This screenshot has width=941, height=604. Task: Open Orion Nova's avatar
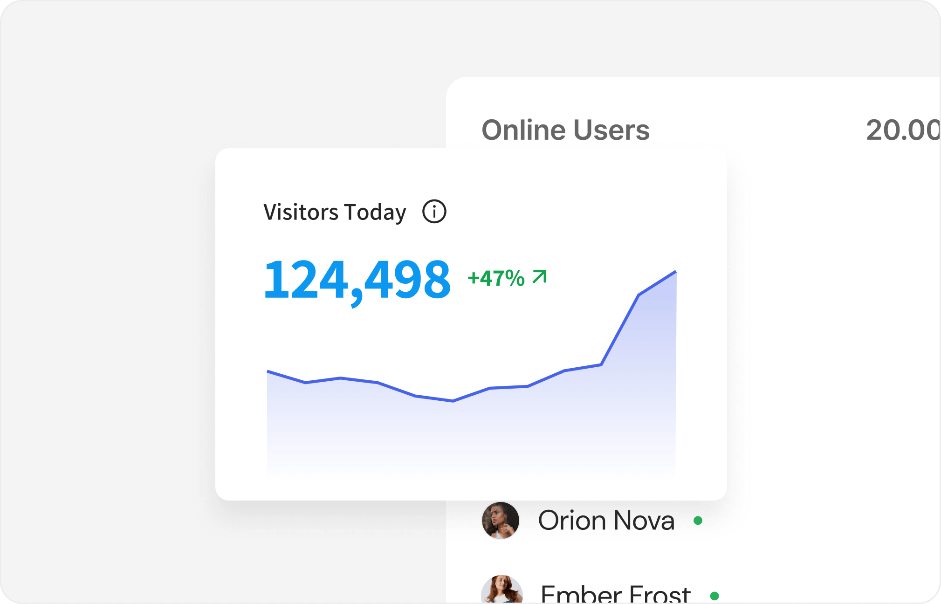coord(500,521)
